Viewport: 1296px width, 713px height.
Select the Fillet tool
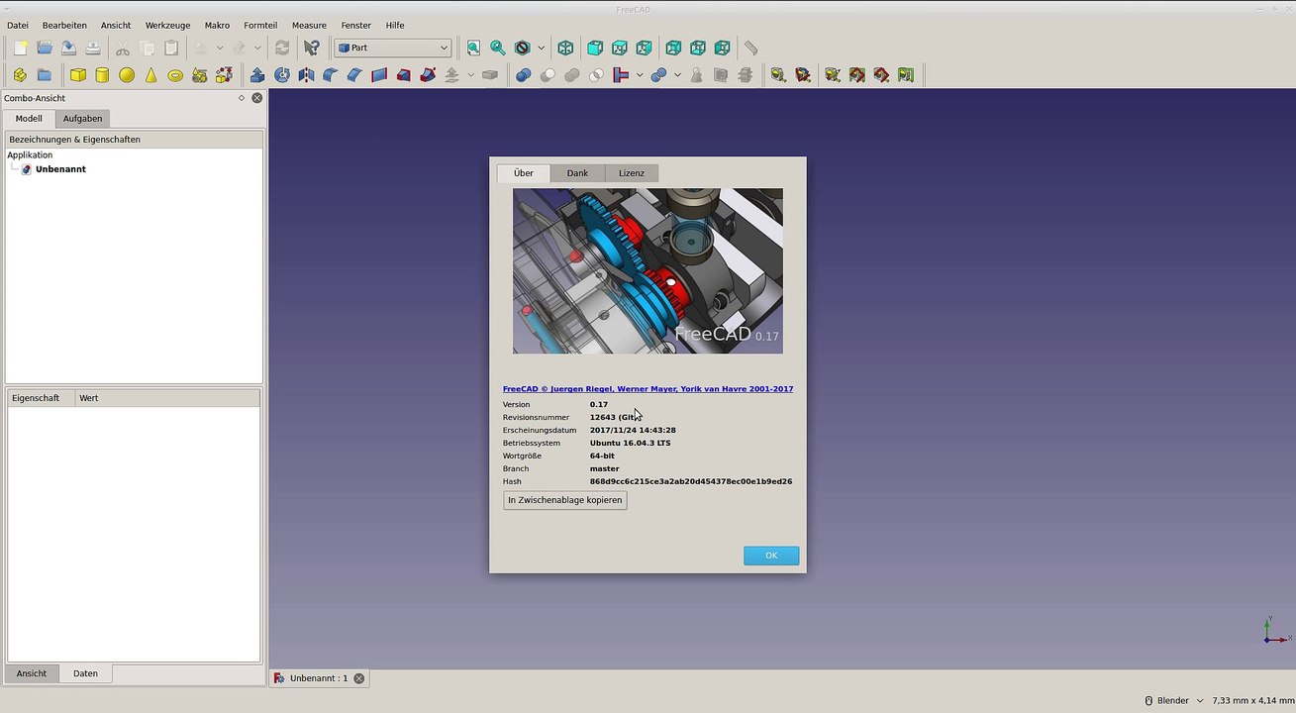click(331, 75)
